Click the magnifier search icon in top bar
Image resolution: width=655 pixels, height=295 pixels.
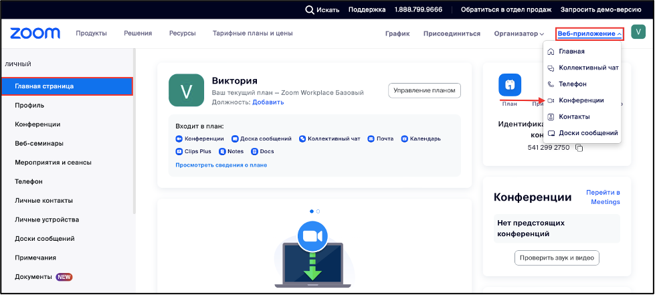click(x=310, y=10)
